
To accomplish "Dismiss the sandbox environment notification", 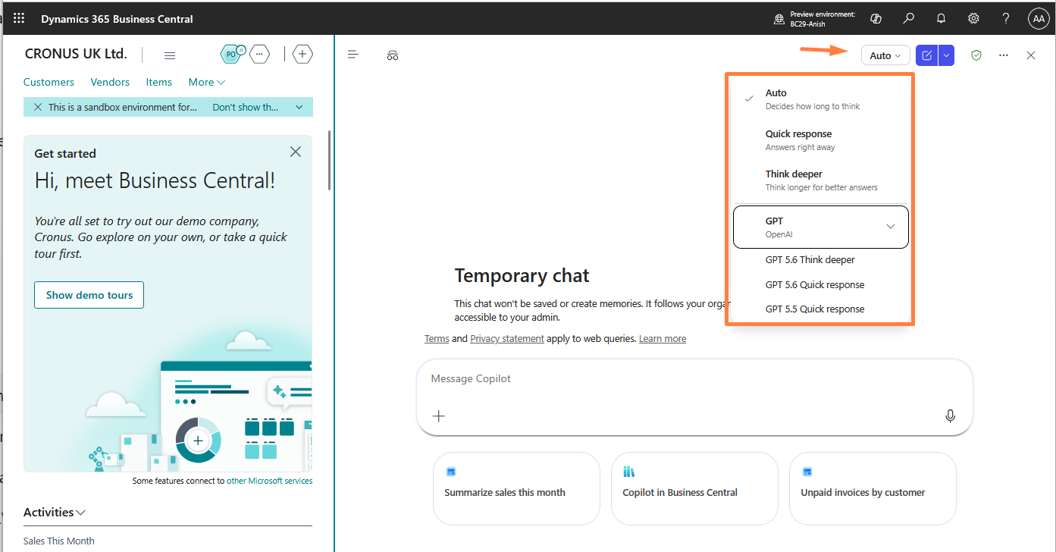I will tap(38, 107).
